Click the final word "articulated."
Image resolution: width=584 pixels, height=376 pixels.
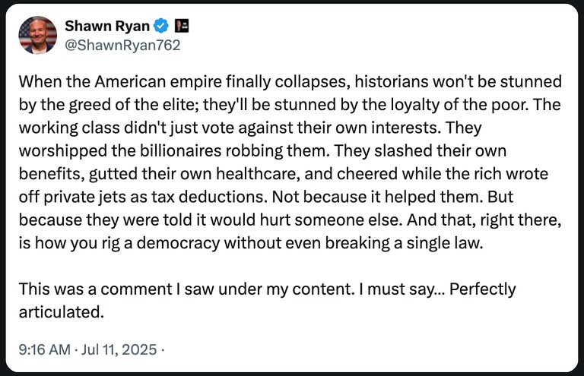[62, 312]
